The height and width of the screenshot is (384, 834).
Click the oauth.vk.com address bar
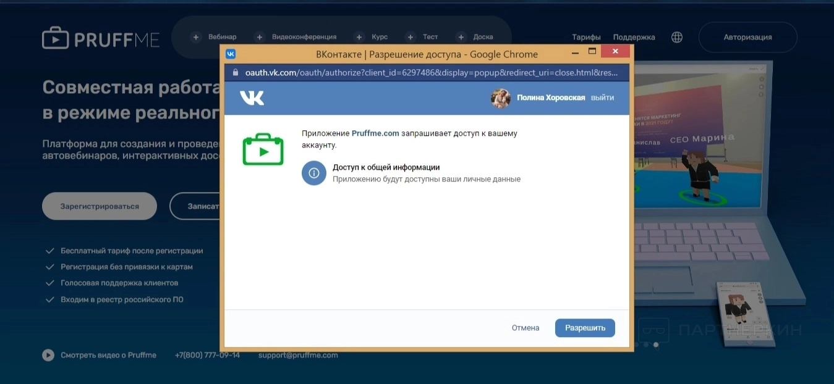[x=430, y=73]
